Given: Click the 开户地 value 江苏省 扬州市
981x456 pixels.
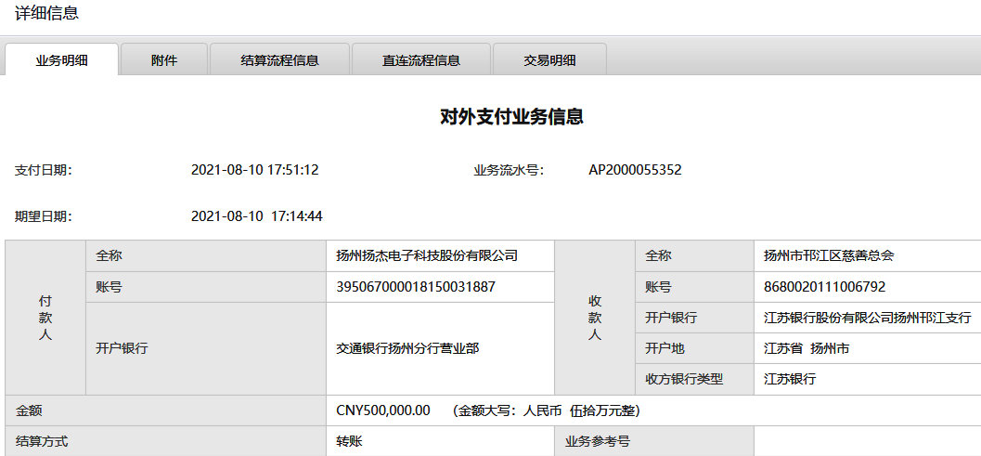Looking at the screenshot, I should 806,349.
